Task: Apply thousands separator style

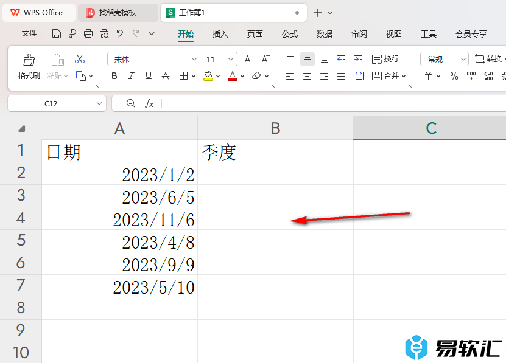Action: point(471,76)
